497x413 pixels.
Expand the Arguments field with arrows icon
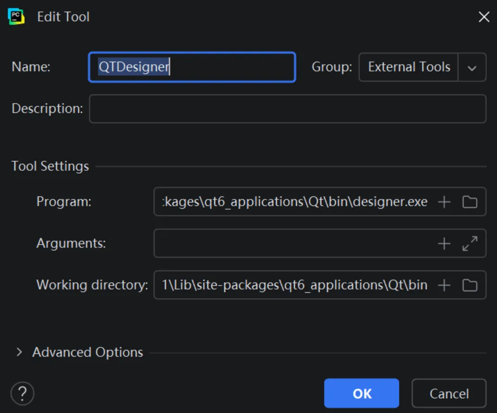click(470, 244)
